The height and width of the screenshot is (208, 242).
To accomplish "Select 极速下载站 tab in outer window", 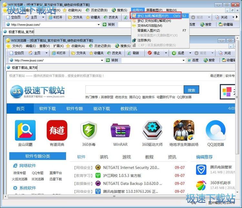I will coord(18,32).
